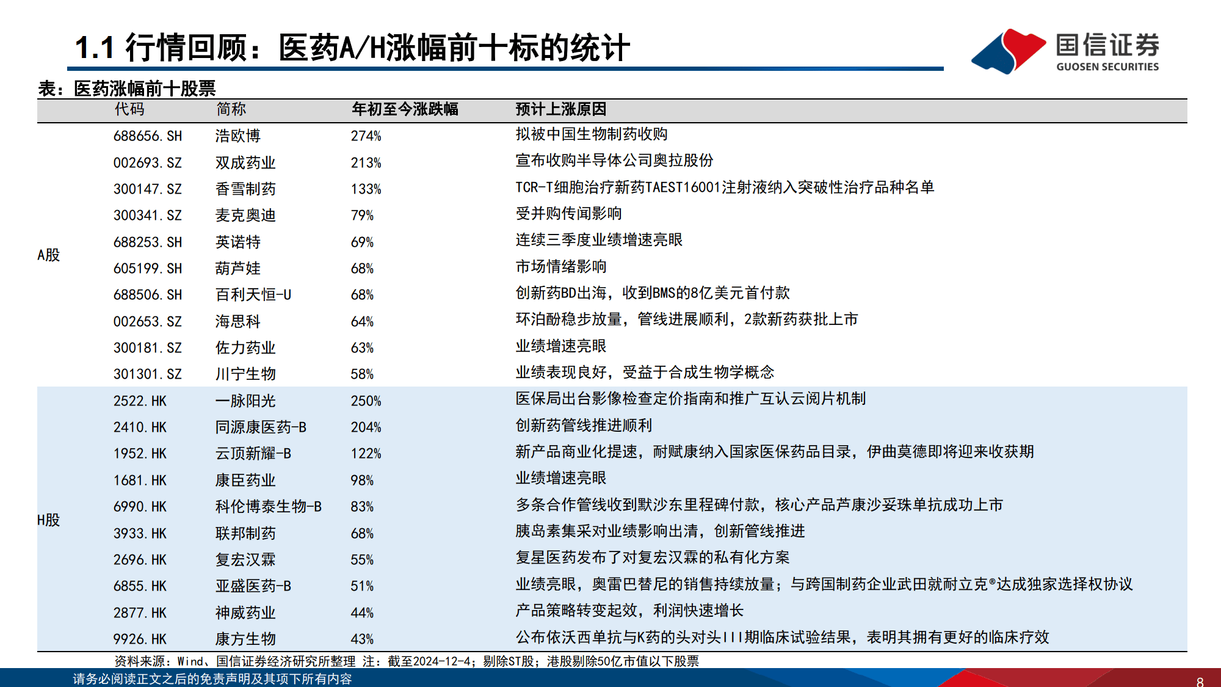Select reason 宣布收购半导体公司奥拉股份
The image size is (1221, 687).
(x=614, y=161)
